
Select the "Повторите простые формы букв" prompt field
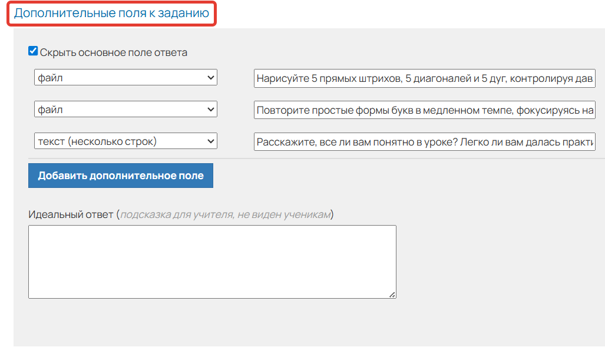point(424,109)
